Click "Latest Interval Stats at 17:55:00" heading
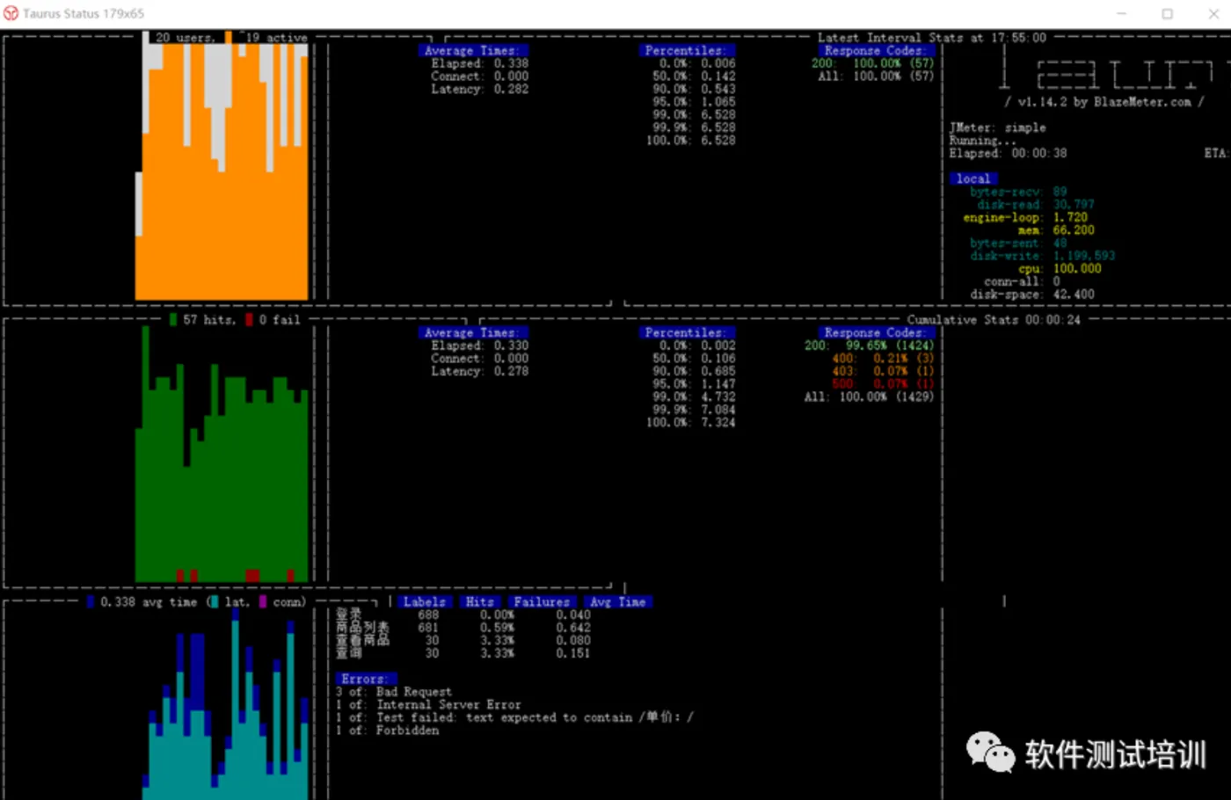This screenshot has height=800, width=1231. pyautogui.click(x=932, y=38)
